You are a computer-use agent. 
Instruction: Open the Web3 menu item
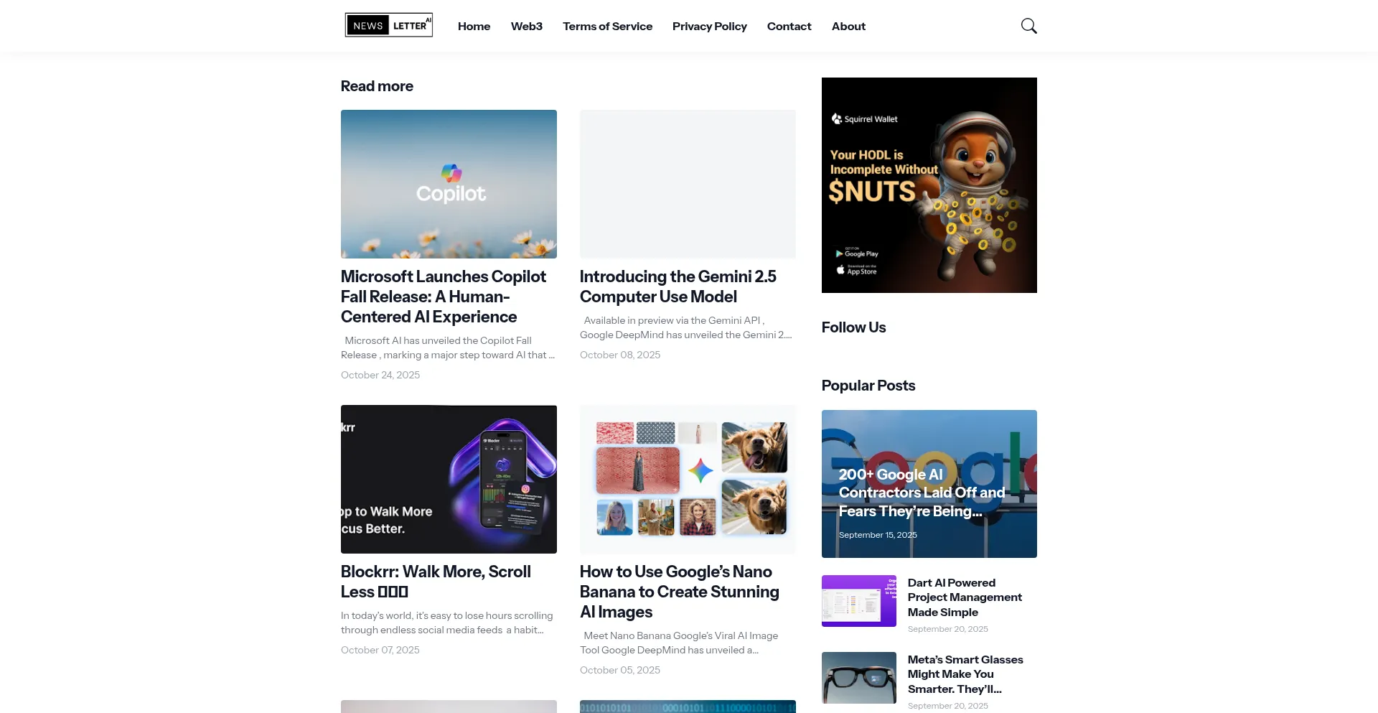point(526,26)
